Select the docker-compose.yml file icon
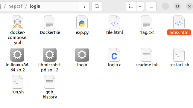193x108 pixels. click(x=17, y=22)
